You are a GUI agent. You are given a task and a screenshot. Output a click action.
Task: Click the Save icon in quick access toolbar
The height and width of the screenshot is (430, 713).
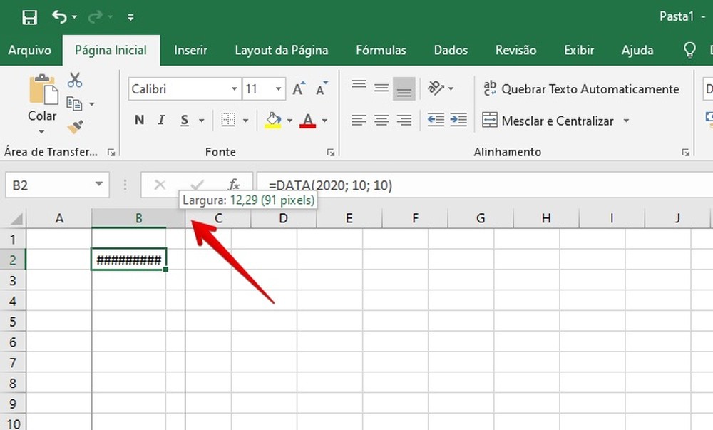[x=29, y=17]
